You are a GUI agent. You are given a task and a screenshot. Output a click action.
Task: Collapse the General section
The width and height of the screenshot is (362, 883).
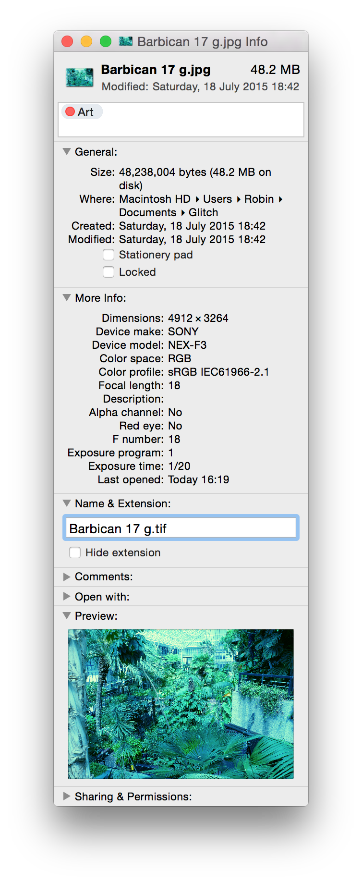67,152
